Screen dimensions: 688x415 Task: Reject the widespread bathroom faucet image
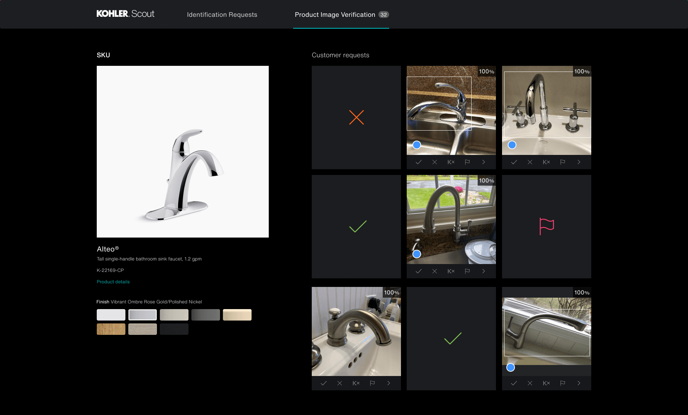530,162
